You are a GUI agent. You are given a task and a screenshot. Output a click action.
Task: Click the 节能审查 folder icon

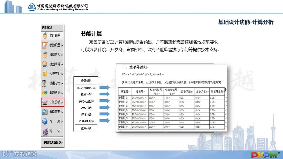[45, 112]
